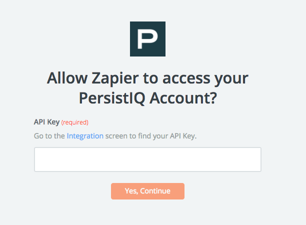
Task: Click the 'Allow Zapier to access your' line
Action: pyautogui.click(x=147, y=78)
